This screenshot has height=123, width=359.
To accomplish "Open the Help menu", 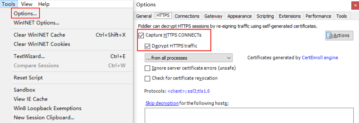I will click(44, 4).
